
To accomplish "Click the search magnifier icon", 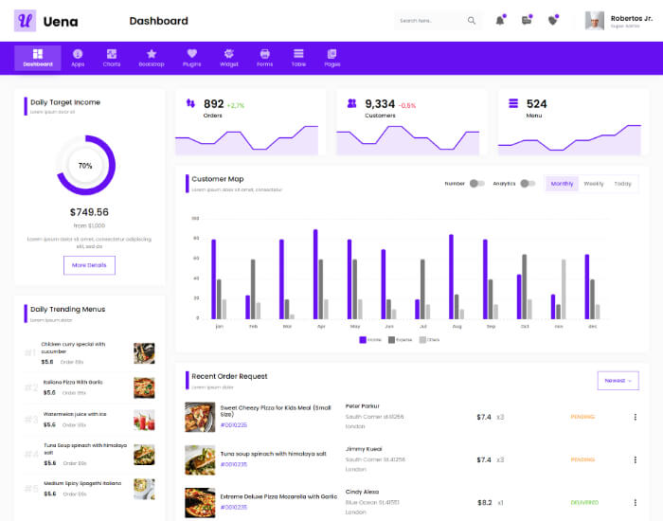I will tap(472, 21).
